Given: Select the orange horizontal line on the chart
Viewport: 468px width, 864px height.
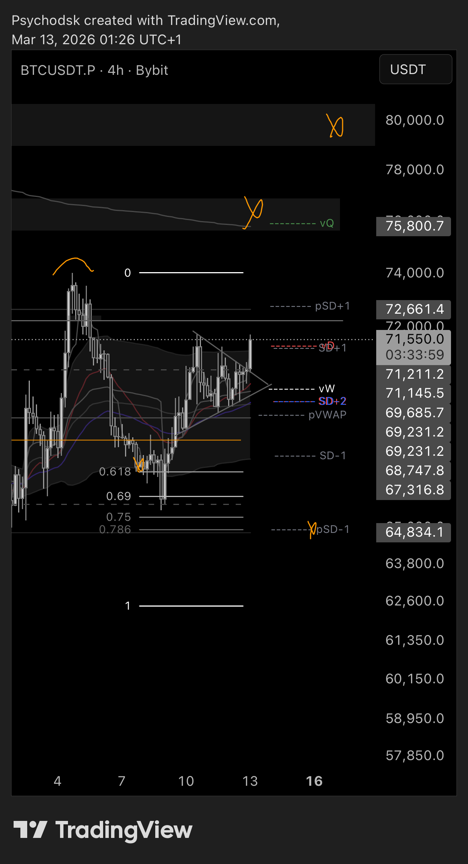Looking at the screenshot, I should click(x=126, y=440).
